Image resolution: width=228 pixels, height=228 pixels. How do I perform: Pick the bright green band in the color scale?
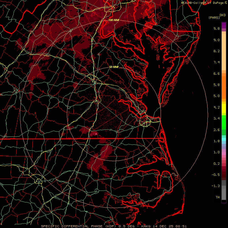click(x=224, y=122)
